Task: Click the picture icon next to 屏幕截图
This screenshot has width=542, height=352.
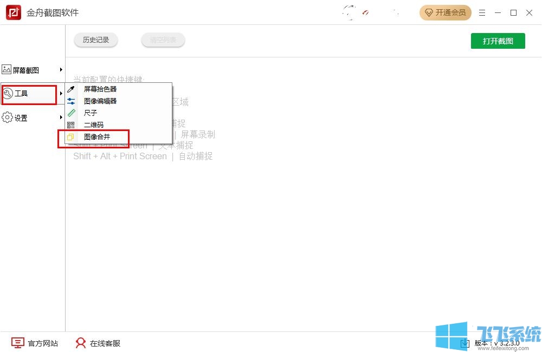Action: point(7,70)
